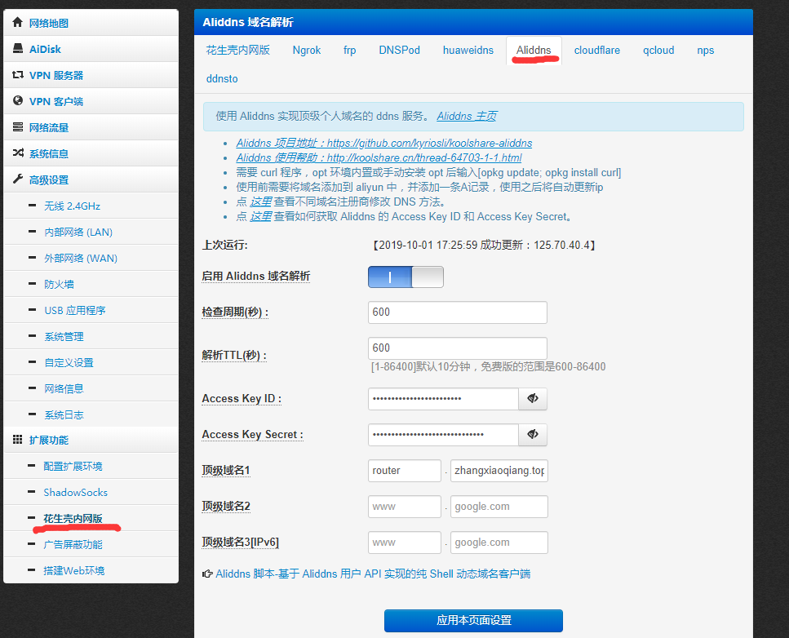789x638 pixels.
Task: Open the Aliddns 脚本 Shell client link
Action: pyautogui.click(x=373, y=574)
